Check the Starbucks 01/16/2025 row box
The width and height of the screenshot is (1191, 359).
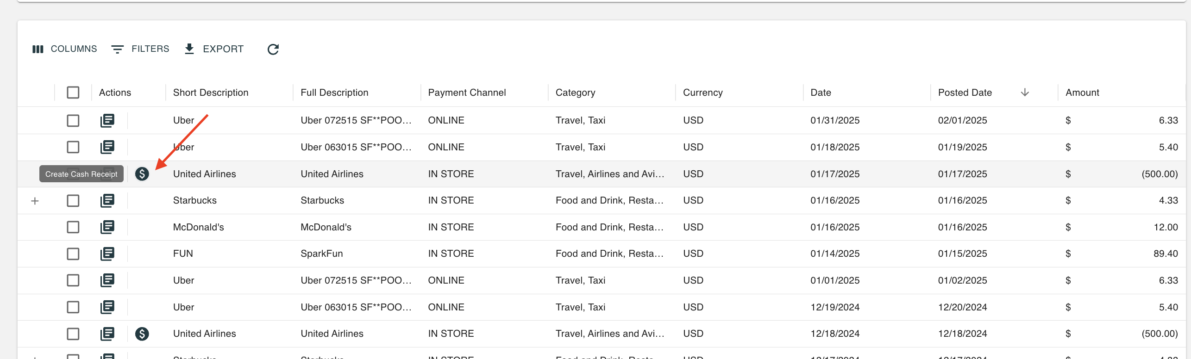click(x=73, y=201)
